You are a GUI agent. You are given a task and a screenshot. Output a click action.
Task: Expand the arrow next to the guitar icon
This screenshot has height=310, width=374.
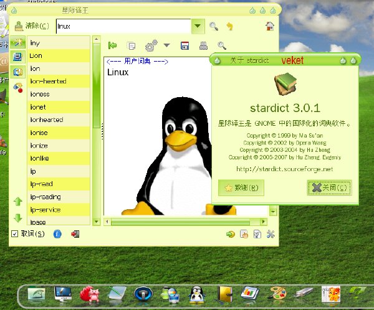[x=166, y=45]
